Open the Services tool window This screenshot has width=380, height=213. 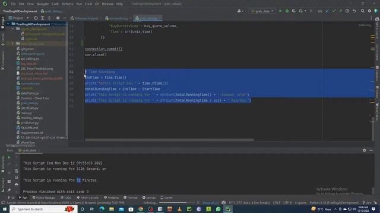pyautogui.click(x=149, y=198)
